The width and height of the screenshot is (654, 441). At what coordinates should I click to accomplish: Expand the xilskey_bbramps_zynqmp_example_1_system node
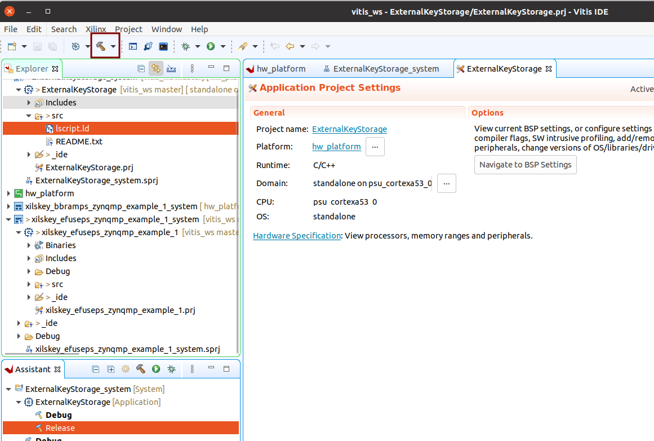[x=8, y=206]
